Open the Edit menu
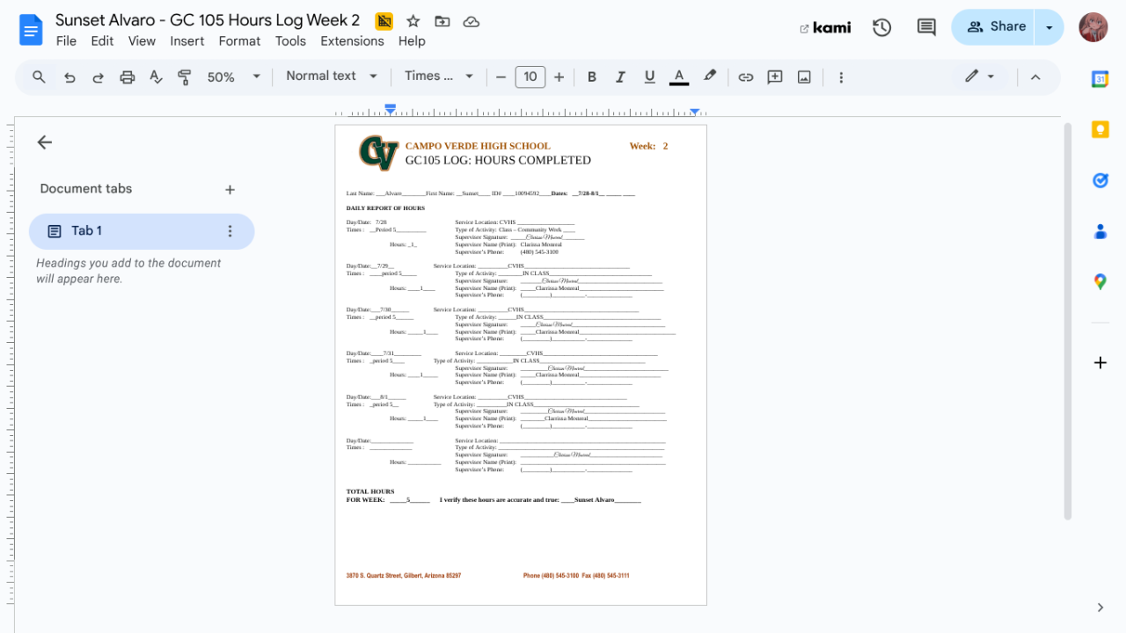 click(102, 41)
